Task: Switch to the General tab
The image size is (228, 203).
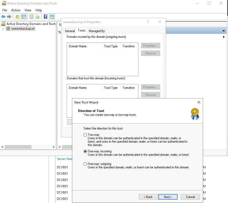Action: point(70,31)
